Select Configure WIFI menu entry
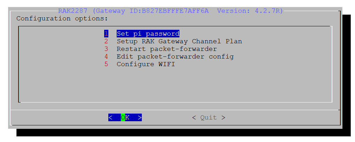Viewport: 355px width, 142px height. tap(146, 64)
